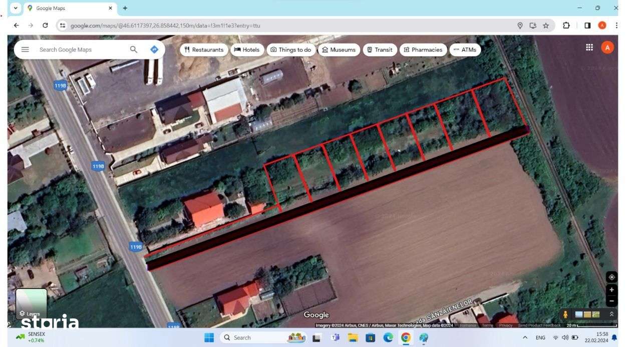
Task: Open the Layers map type switcher
Action: coord(32,304)
